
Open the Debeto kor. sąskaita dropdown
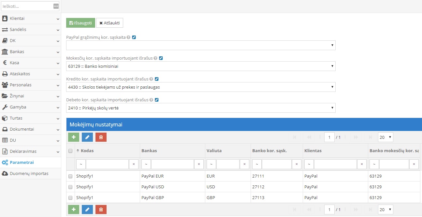pos(201,108)
